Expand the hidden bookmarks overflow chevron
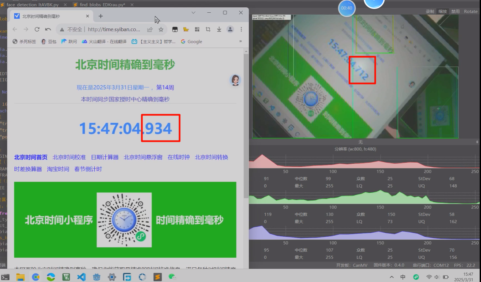 coord(240,41)
